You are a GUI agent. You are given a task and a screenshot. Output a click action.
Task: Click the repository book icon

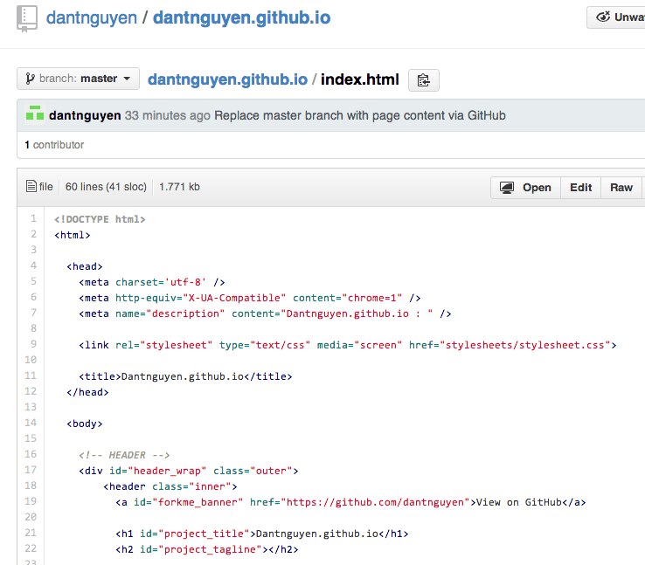[27, 19]
